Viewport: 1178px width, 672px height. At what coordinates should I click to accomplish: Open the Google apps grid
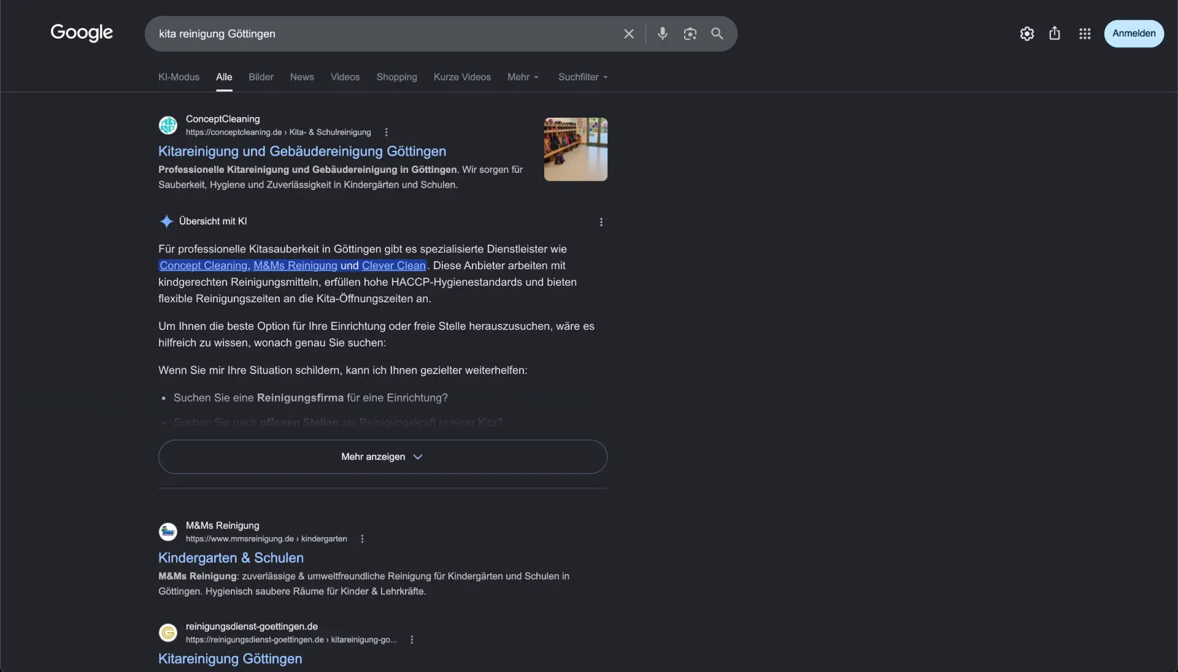tap(1085, 34)
